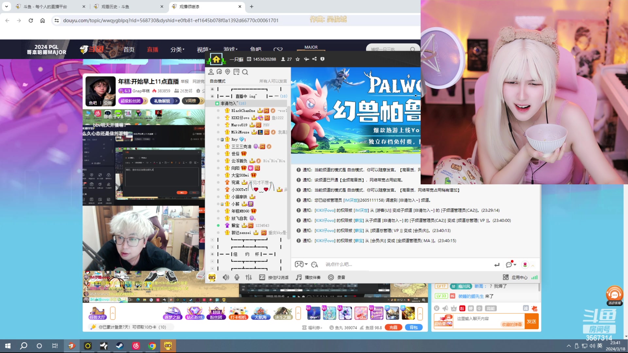Share the YY channel
The image size is (628, 353).
pyautogui.click(x=314, y=59)
